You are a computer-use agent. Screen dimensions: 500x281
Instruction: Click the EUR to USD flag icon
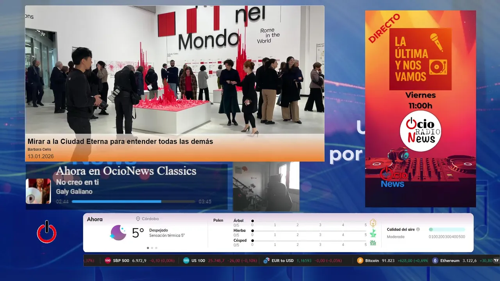point(266,261)
